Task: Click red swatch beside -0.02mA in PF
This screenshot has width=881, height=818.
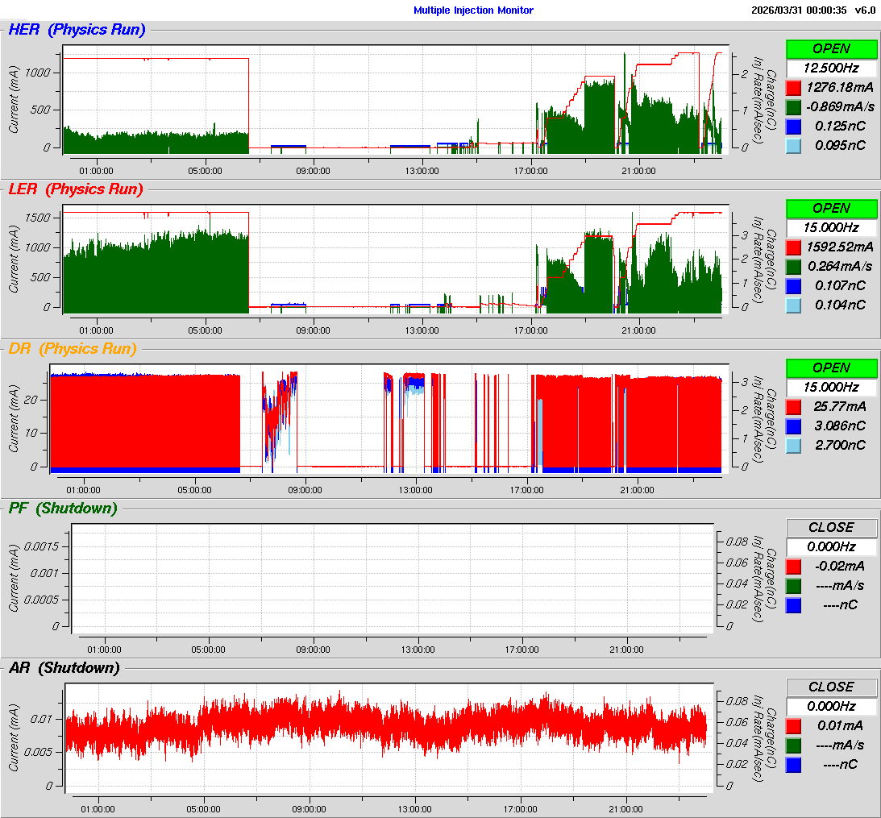Action: 794,566
